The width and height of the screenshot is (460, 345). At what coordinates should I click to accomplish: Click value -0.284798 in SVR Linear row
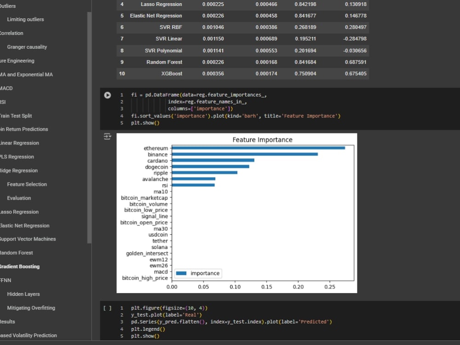[355, 39]
